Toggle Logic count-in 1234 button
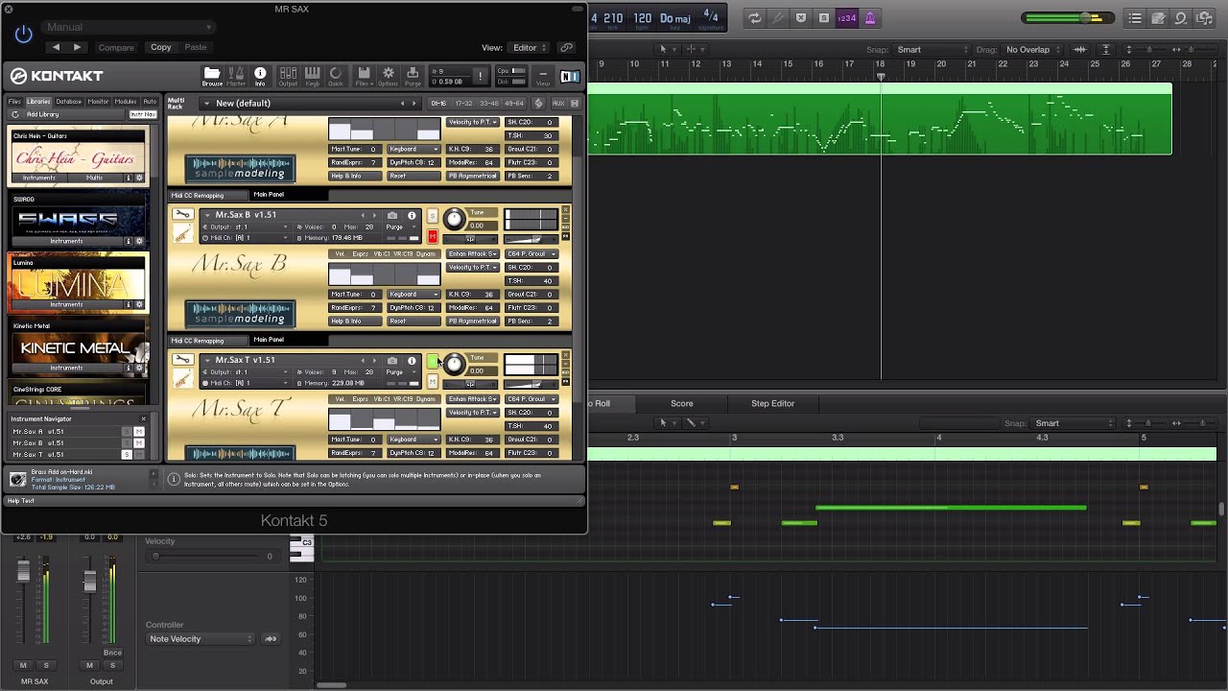Viewport: 1228px width, 691px height. pyautogui.click(x=847, y=18)
